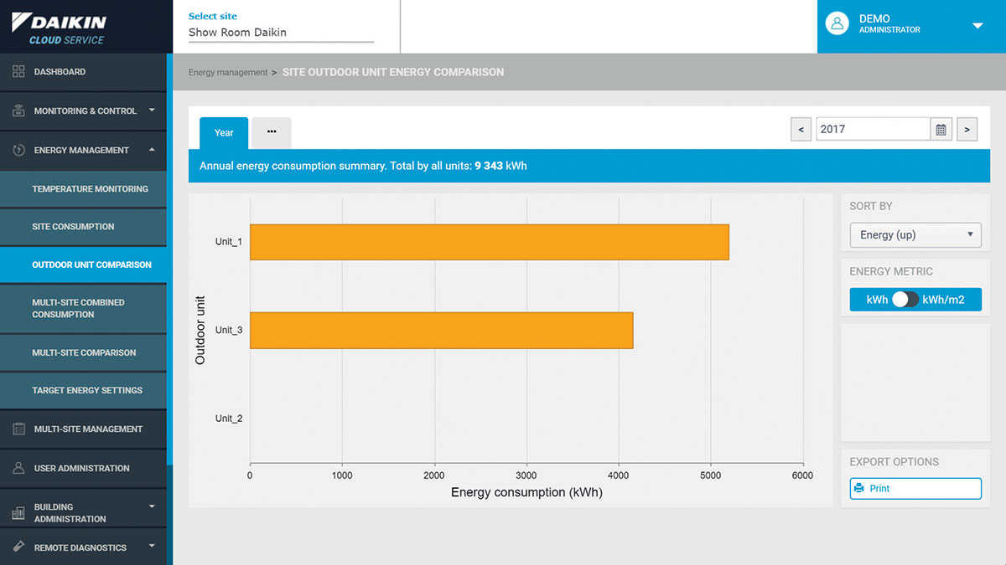This screenshot has width=1006, height=565.
Task: Expand the DEMO administrator account menu
Action: [977, 26]
